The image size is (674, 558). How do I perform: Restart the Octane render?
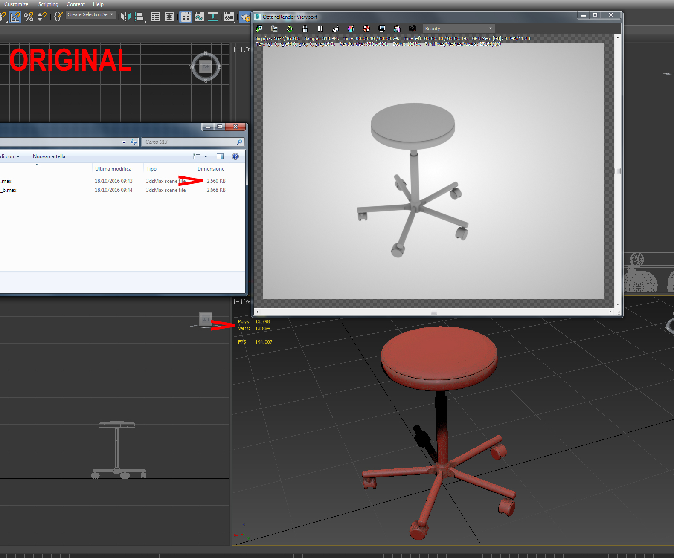290,29
